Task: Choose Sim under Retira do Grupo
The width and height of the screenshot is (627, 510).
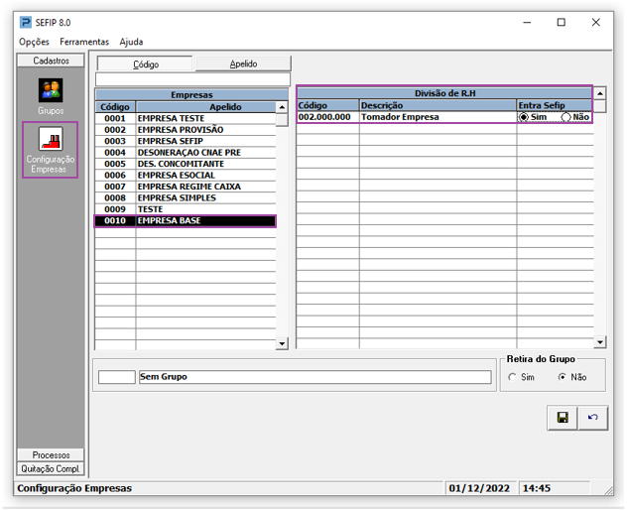Action: pyautogui.click(x=513, y=377)
